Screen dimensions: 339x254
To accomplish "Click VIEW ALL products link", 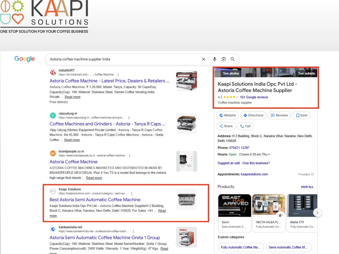I will pyautogui.click(x=307, y=187).
